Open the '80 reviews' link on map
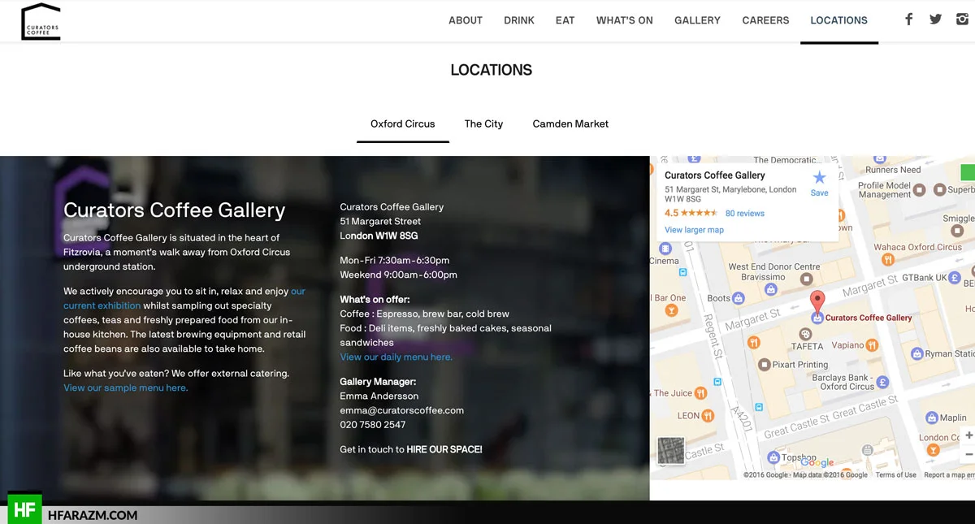 pos(745,214)
